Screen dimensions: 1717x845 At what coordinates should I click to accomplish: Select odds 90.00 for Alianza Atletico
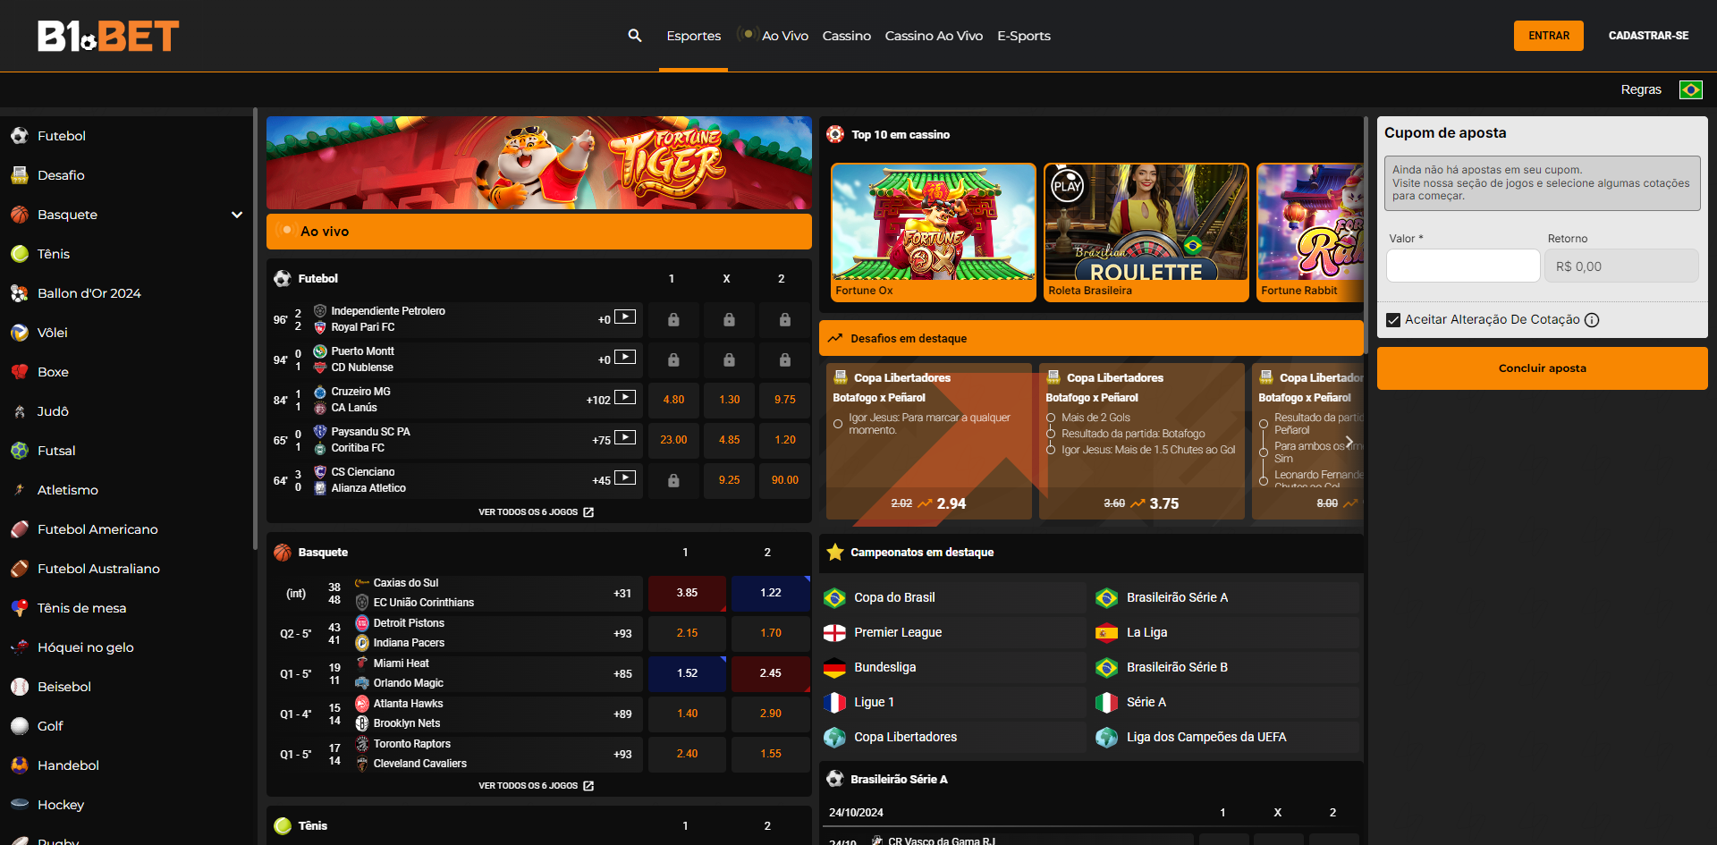click(784, 480)
